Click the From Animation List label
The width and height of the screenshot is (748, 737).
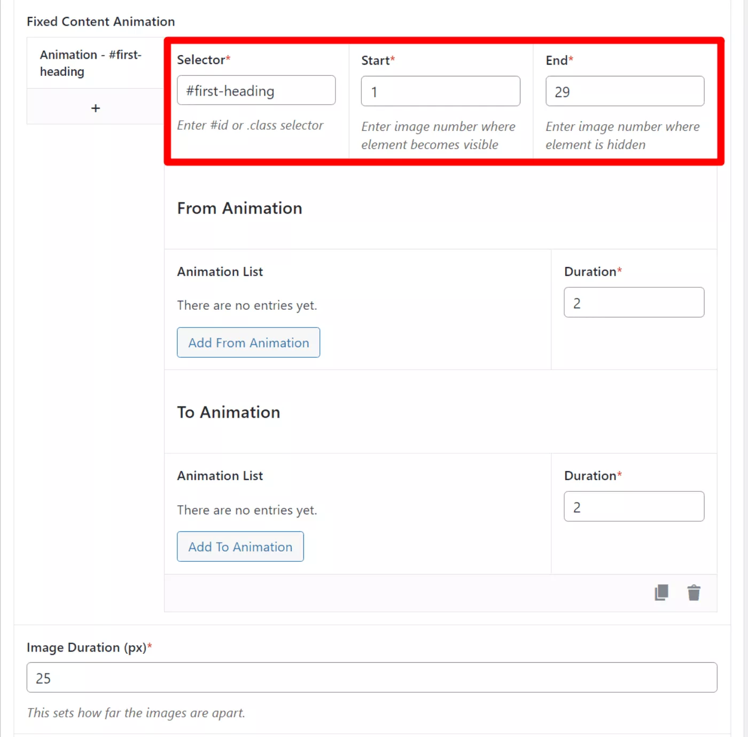click(x=220, y=272)
